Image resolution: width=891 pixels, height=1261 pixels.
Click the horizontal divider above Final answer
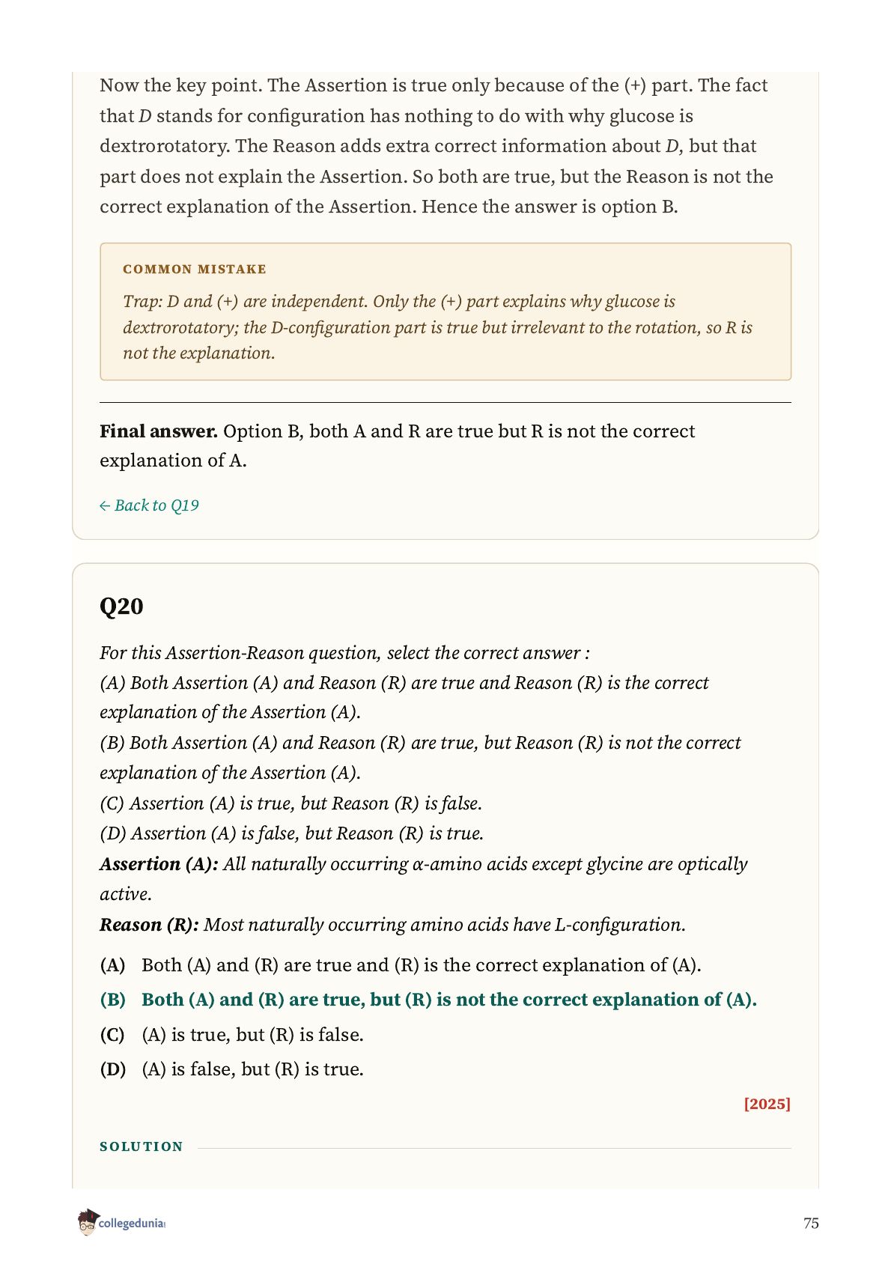445,403
